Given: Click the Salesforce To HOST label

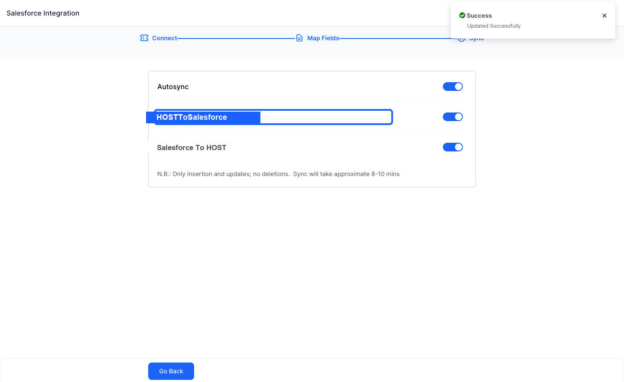Looking at the screenshot, I should tap(192, 148).
